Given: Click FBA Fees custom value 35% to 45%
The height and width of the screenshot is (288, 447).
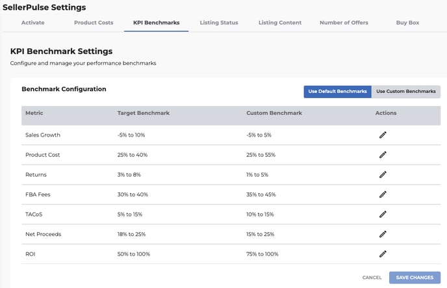Looking at the screenshot, I should click(x=261, y=194).
